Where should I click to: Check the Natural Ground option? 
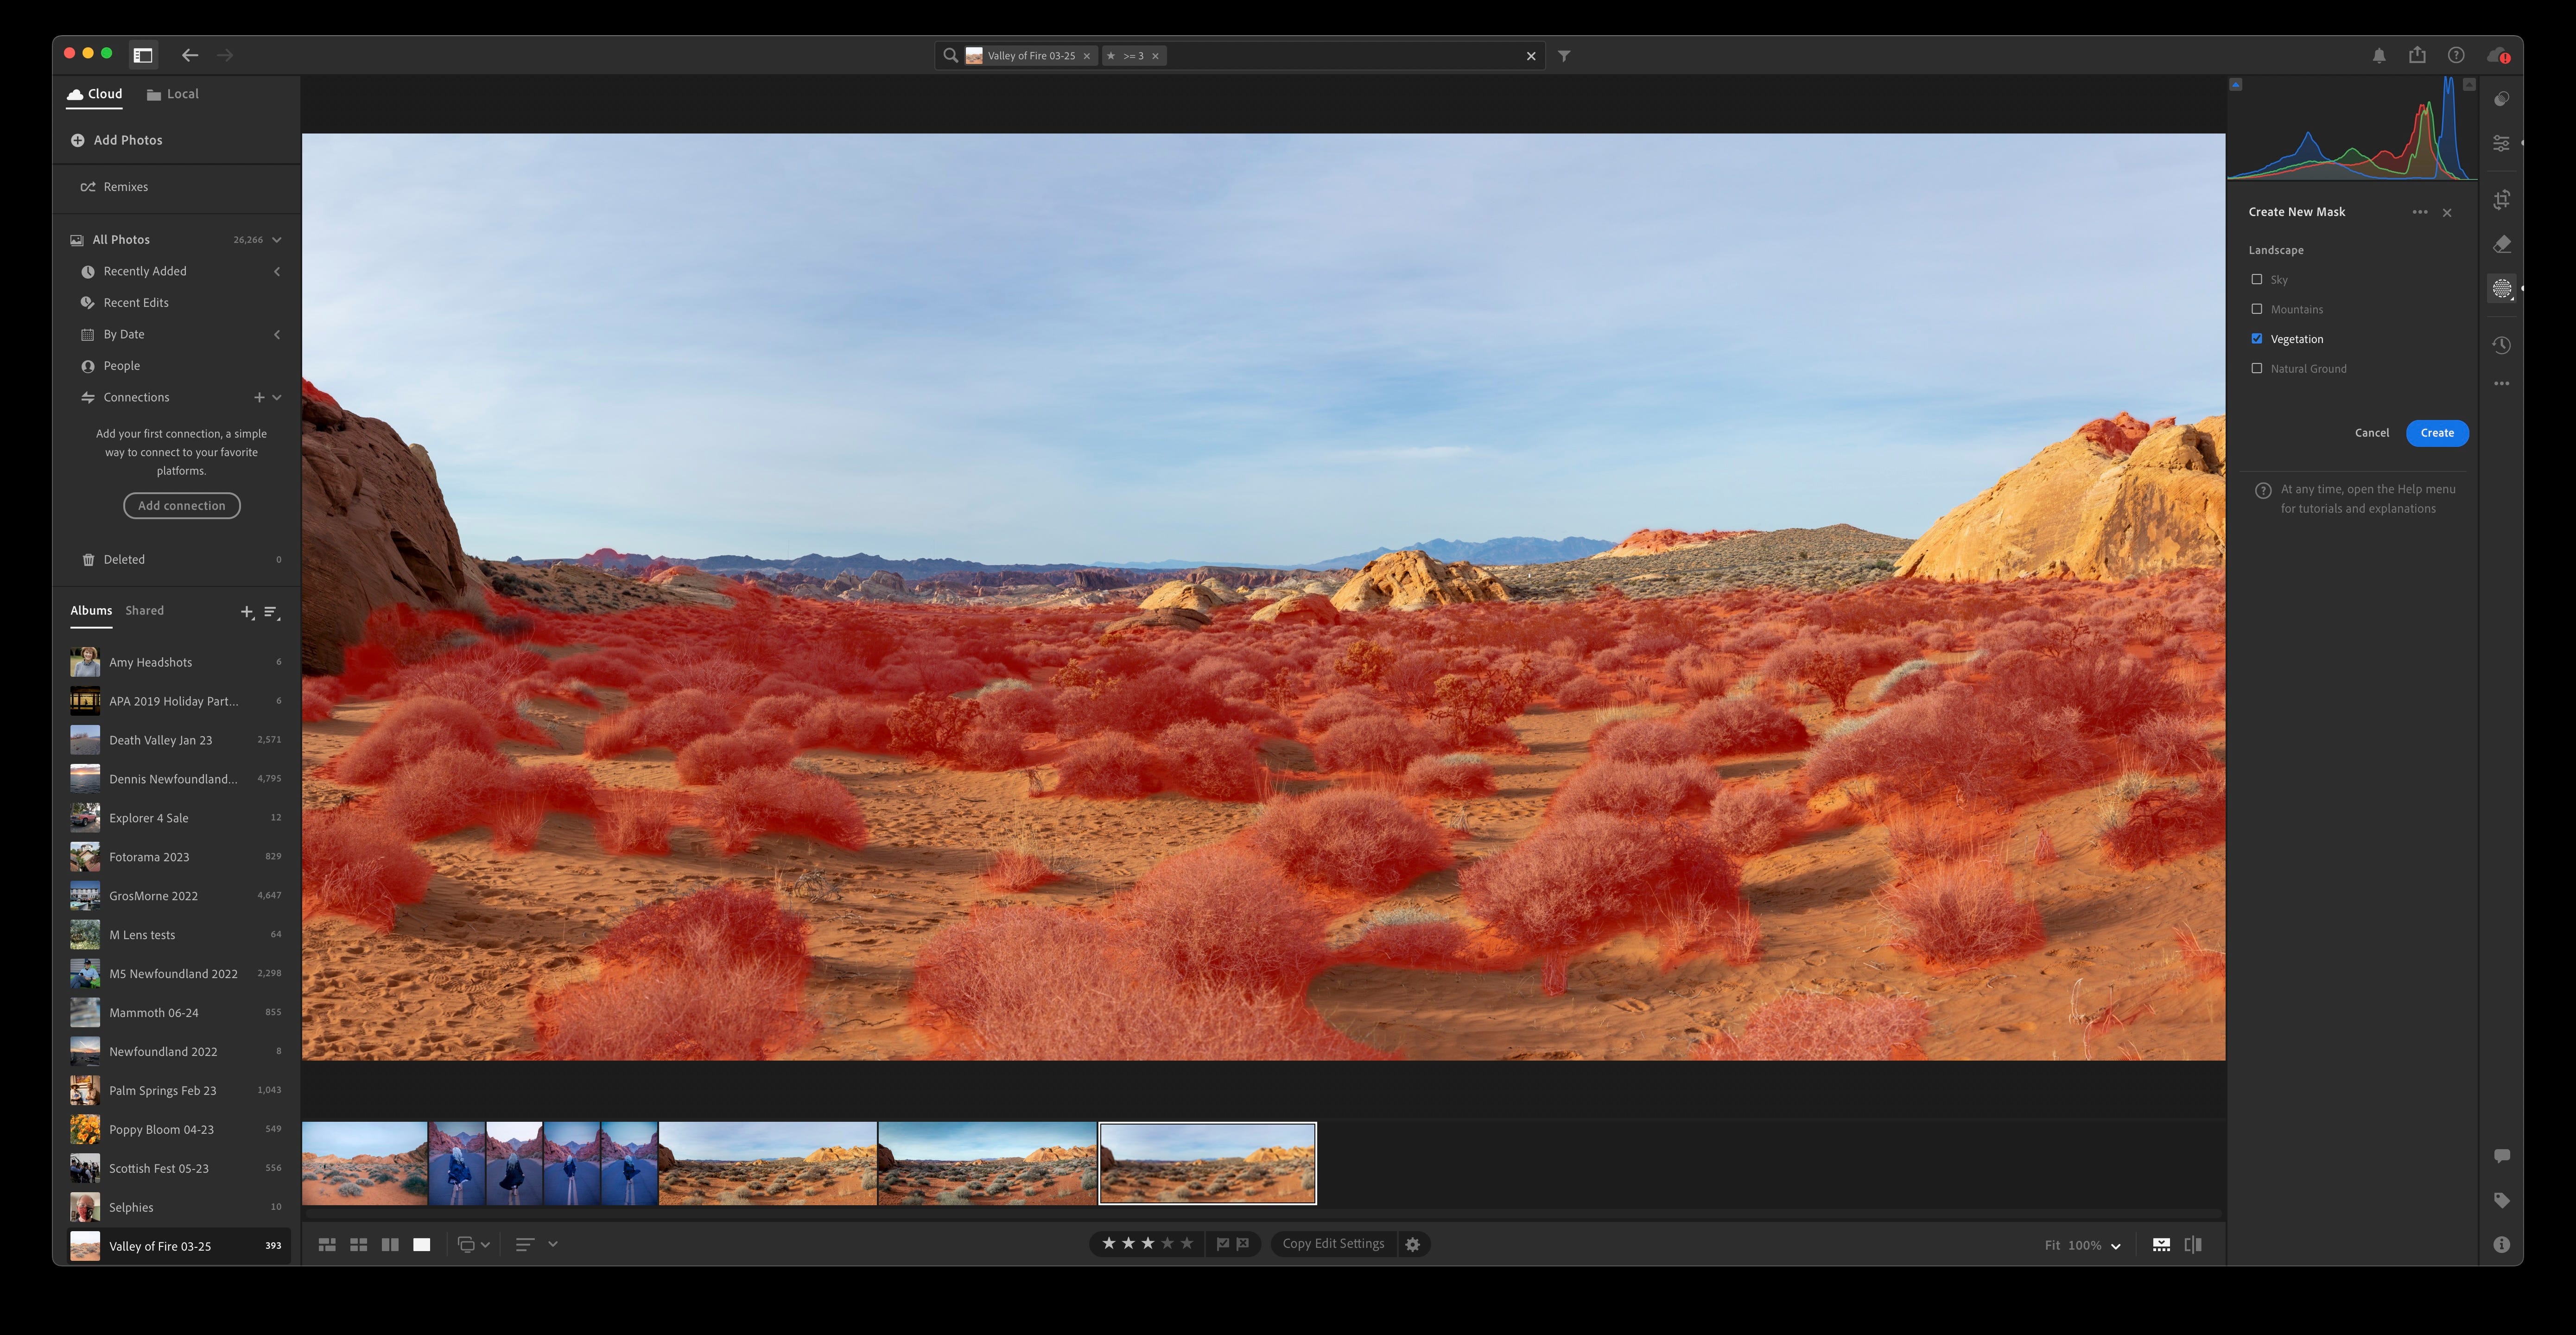coord(2256,369)
